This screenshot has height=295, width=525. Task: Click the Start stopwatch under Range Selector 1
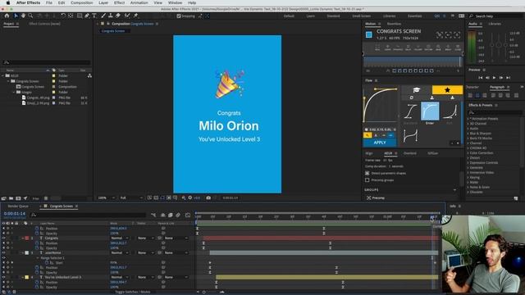[47, 262]
